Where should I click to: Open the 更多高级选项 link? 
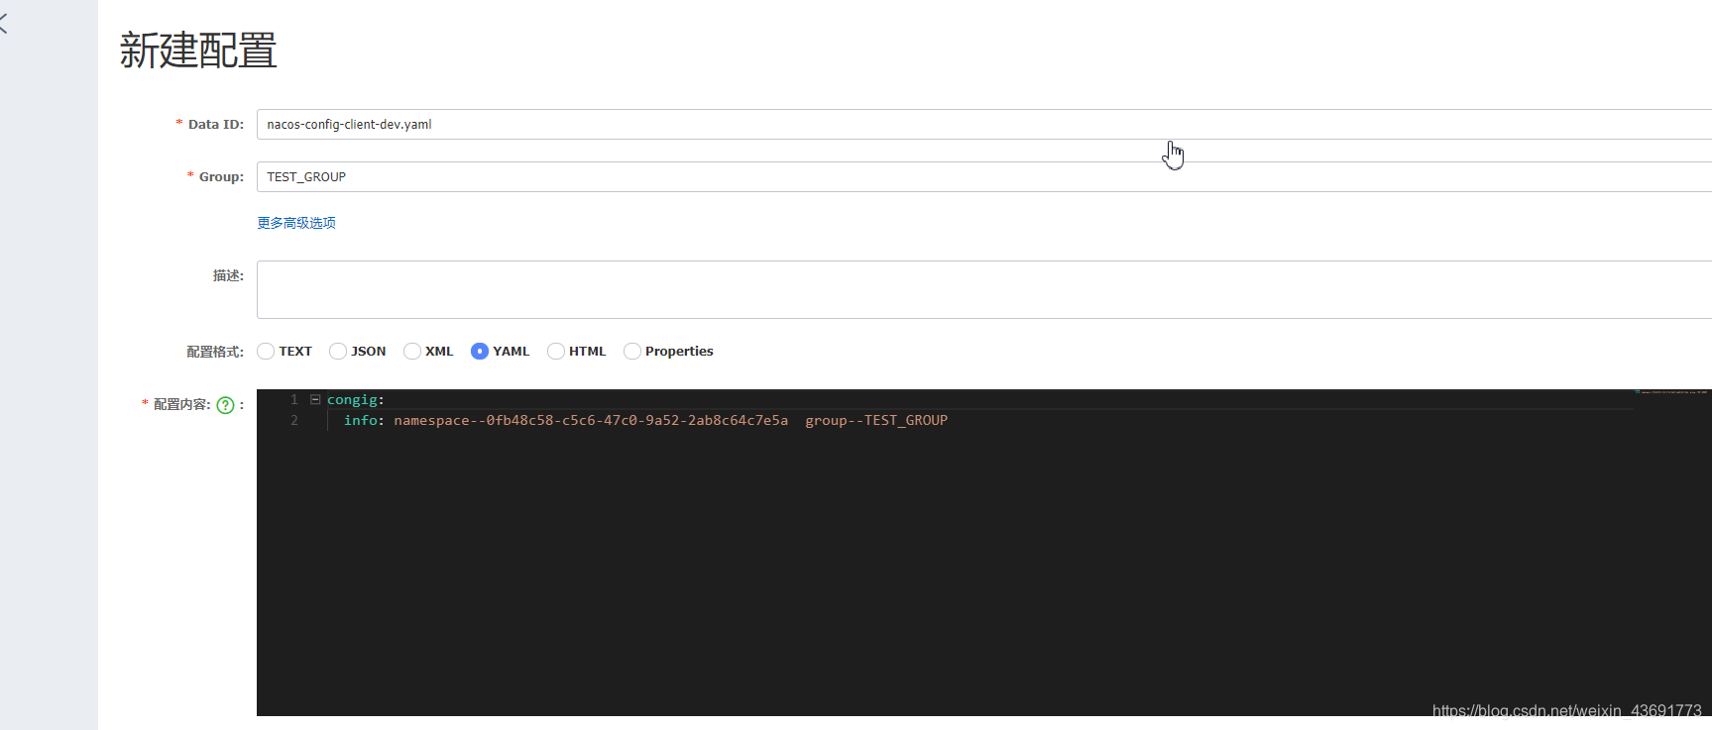(296, 223)
